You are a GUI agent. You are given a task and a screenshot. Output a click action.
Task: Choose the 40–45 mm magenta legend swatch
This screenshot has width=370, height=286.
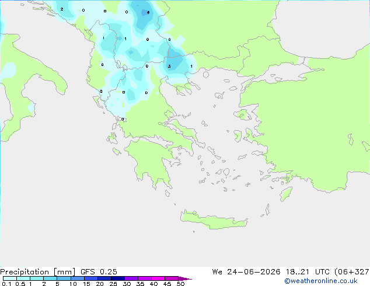pos(158,278)
